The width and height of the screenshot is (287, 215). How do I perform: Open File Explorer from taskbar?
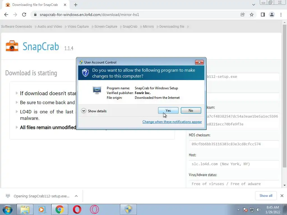point(25,209)
